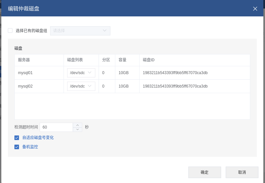Click the 确定 button
This screenshot has height=183, width=265.
tap(204, 172)
